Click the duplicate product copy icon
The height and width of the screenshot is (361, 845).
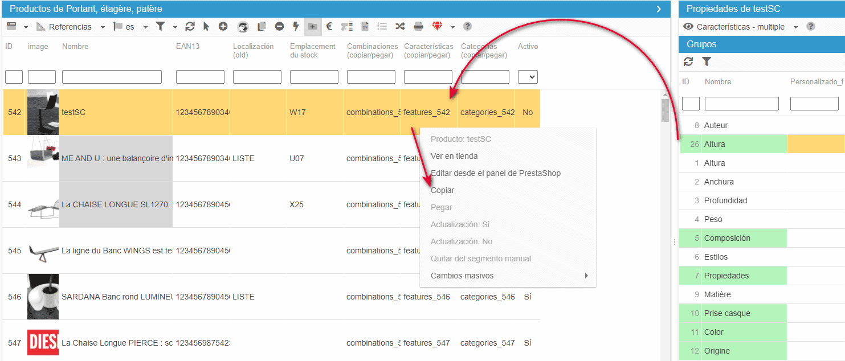(x=262, y=26)
